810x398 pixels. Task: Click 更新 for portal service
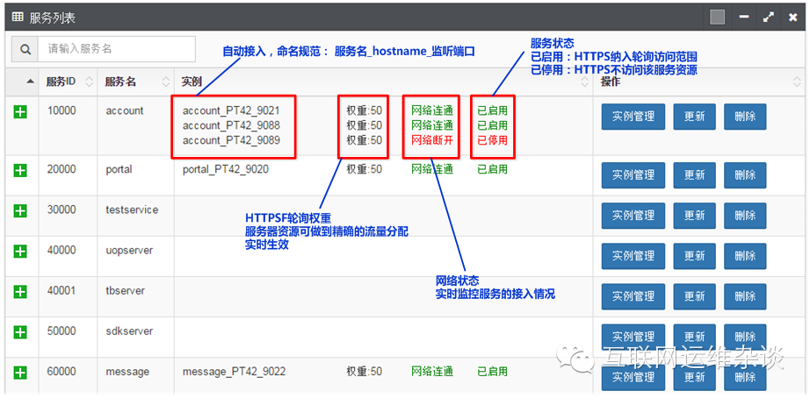click(x=694, y=175)
